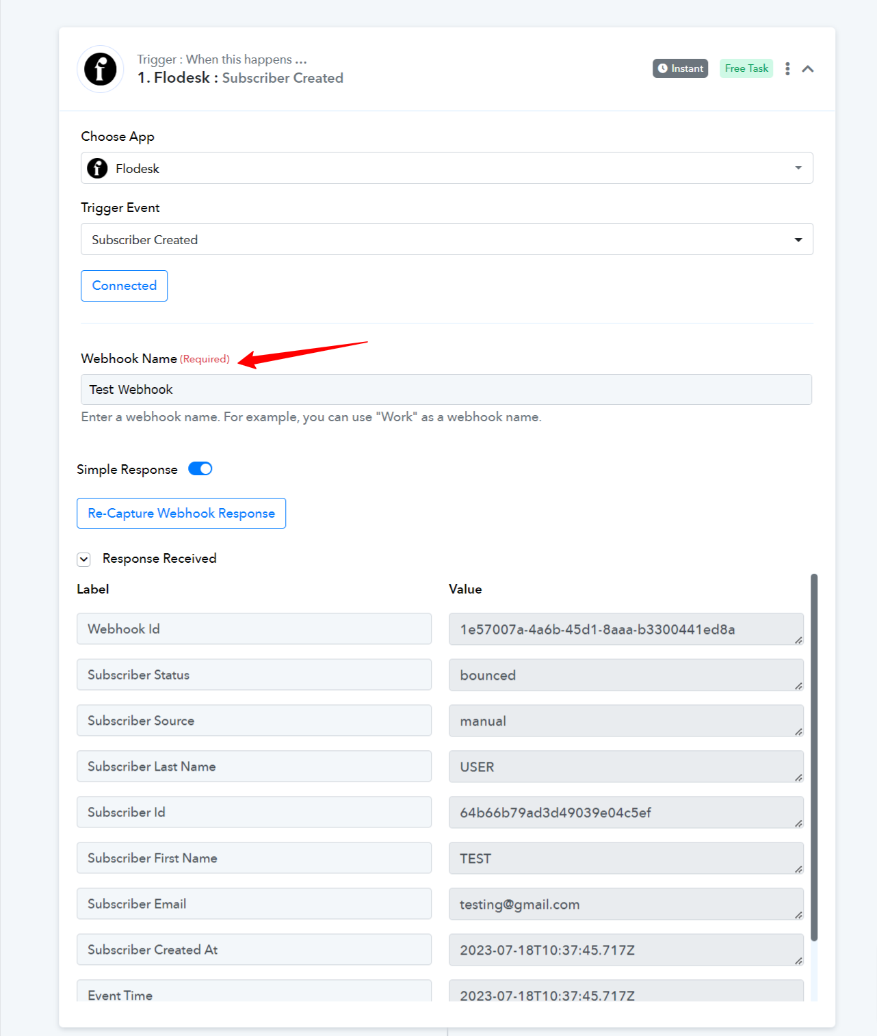Click resize handle of bounced value box
877x1036 pixels.
click(x=798, y=686)
